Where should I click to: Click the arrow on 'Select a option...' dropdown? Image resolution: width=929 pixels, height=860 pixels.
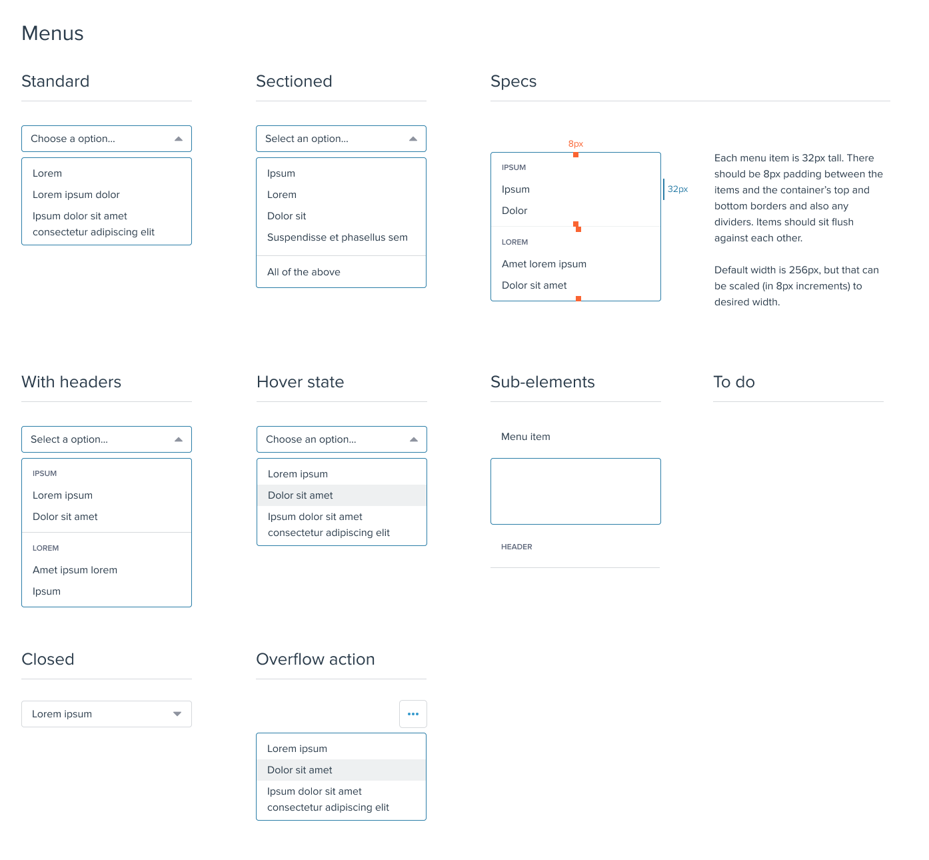[x=179, y=439]
